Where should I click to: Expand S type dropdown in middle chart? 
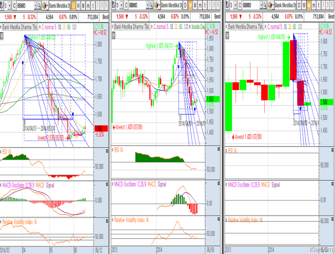coord(121,5)
